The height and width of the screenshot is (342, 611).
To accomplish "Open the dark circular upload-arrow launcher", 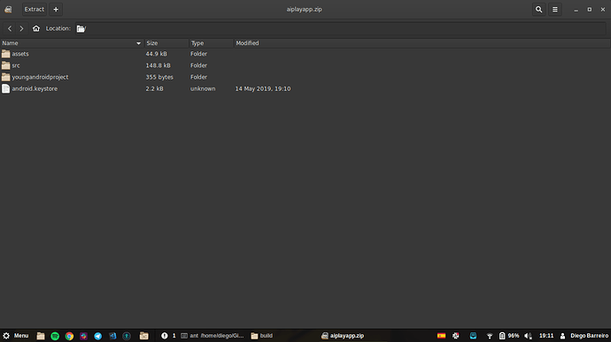I will [x=127, y=336].
